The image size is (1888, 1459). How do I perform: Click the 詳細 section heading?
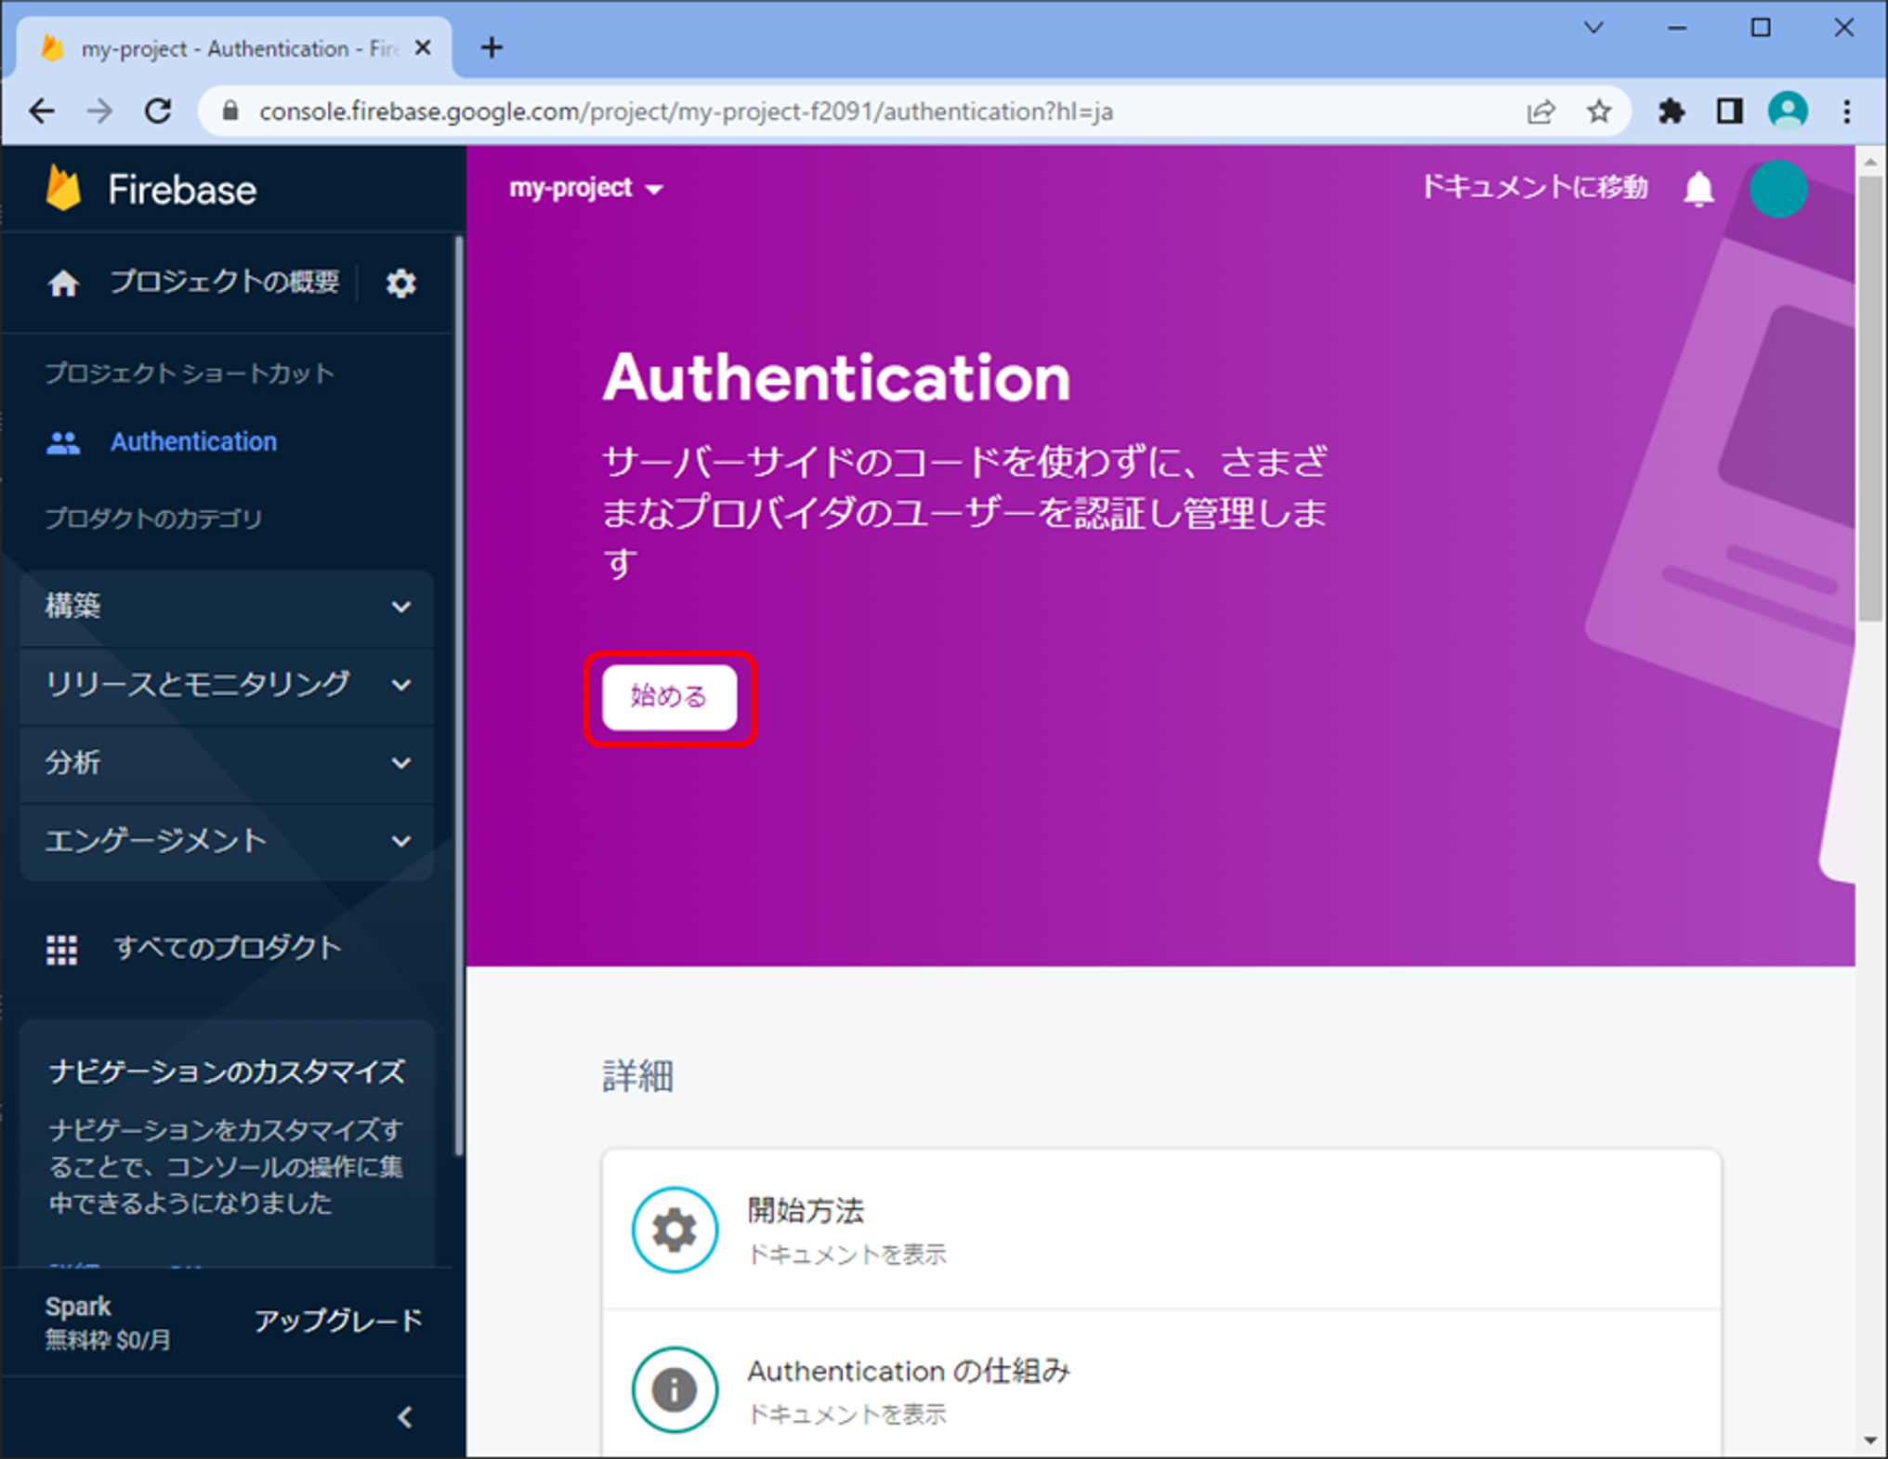[x=637, y=1076]
